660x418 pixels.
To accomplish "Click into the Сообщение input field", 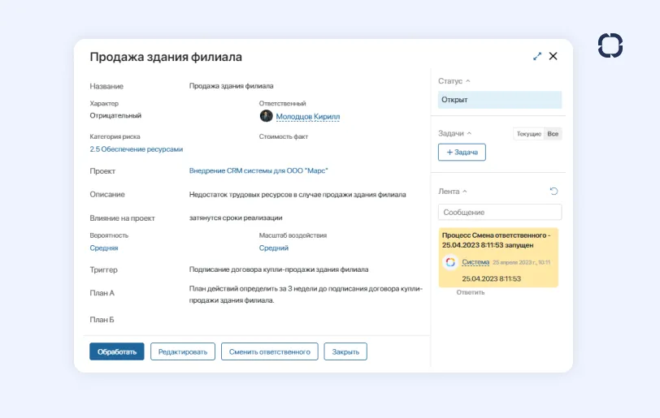I will pyautogui.click(x=499, y=212).
